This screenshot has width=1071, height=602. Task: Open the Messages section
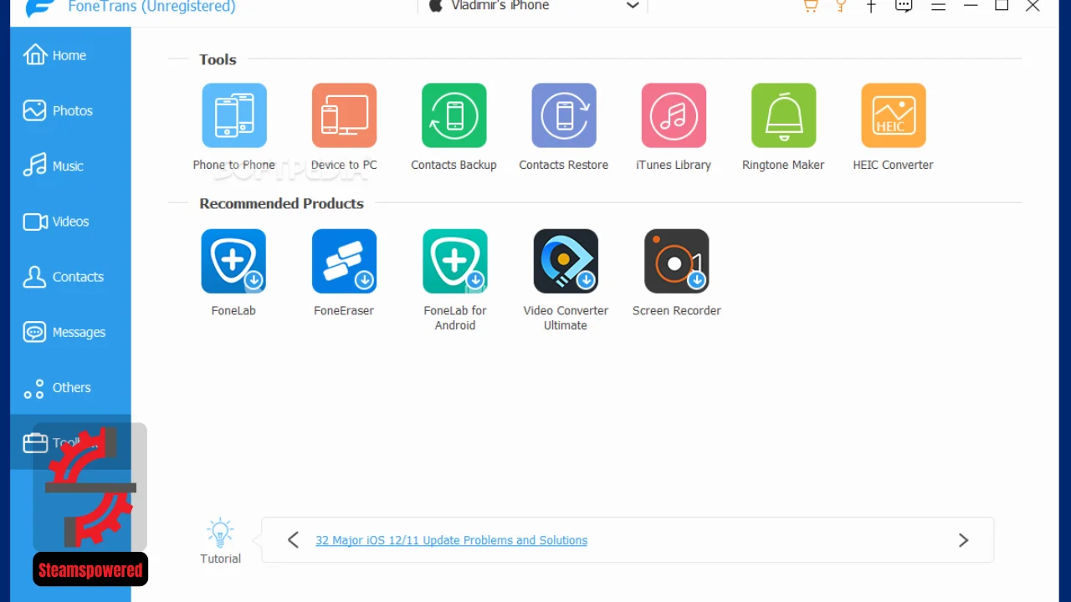click(70, 332)
